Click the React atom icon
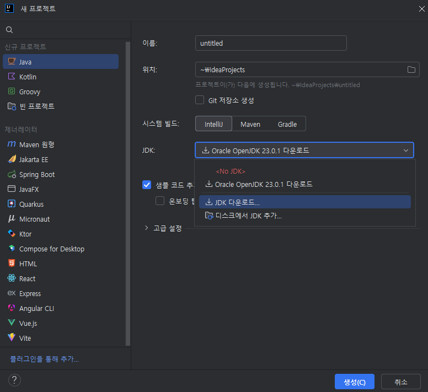The image size is (428, 392). click(12, 278)
